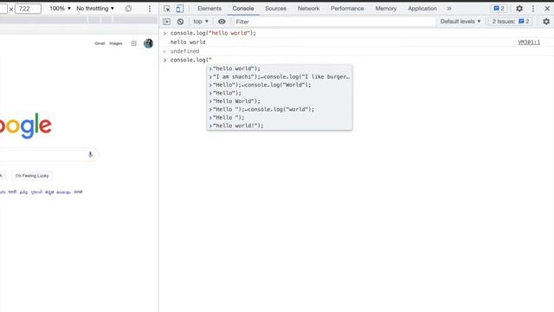
Task: Switch to the Performance tab
Action: [x=347, y=9]
